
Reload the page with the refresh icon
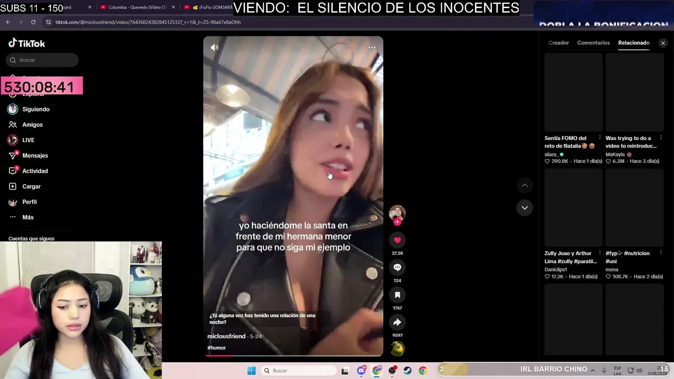click(x=33, y=22)
